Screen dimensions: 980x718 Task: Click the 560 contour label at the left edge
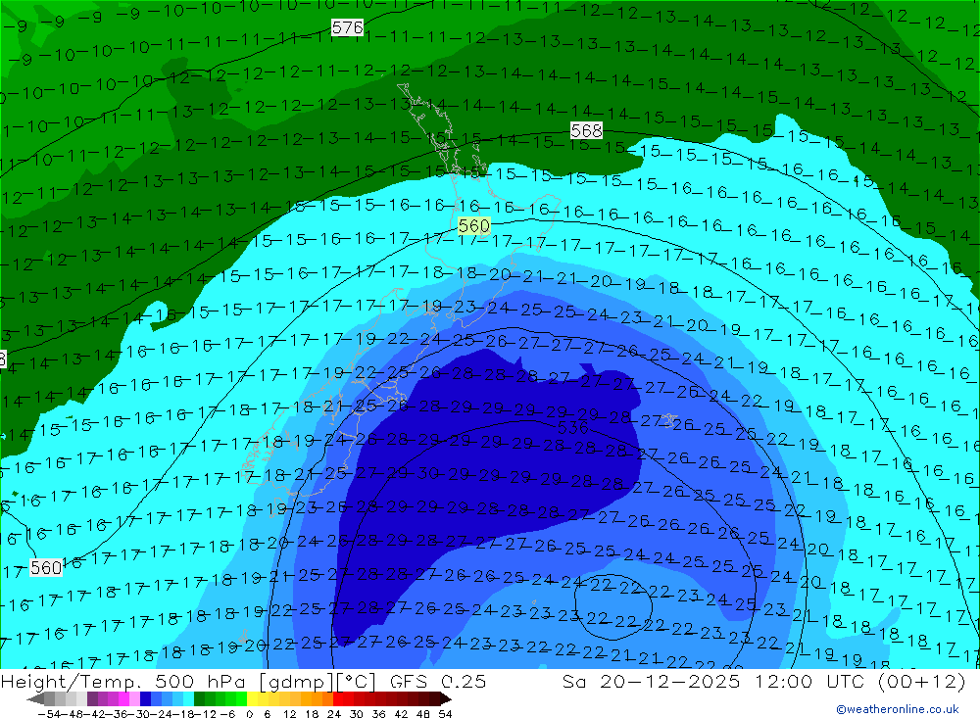(x=46, y=567)
